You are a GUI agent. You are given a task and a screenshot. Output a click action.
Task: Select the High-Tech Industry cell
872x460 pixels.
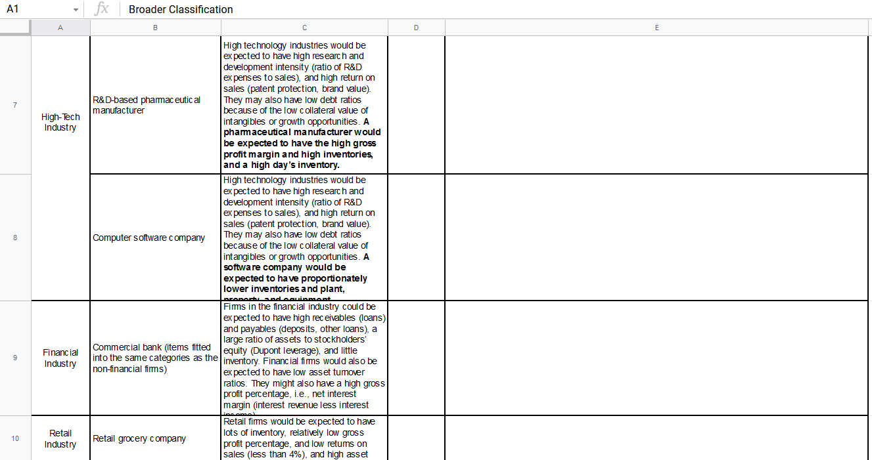[x=60, y=122]
